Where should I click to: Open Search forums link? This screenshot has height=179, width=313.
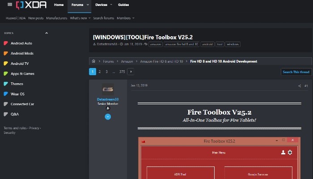[x=103, y=18]
